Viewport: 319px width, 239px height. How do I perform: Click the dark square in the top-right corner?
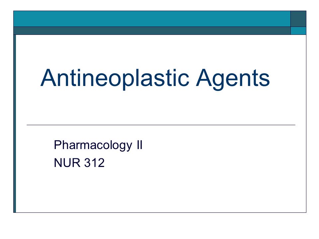click(298, 19)
